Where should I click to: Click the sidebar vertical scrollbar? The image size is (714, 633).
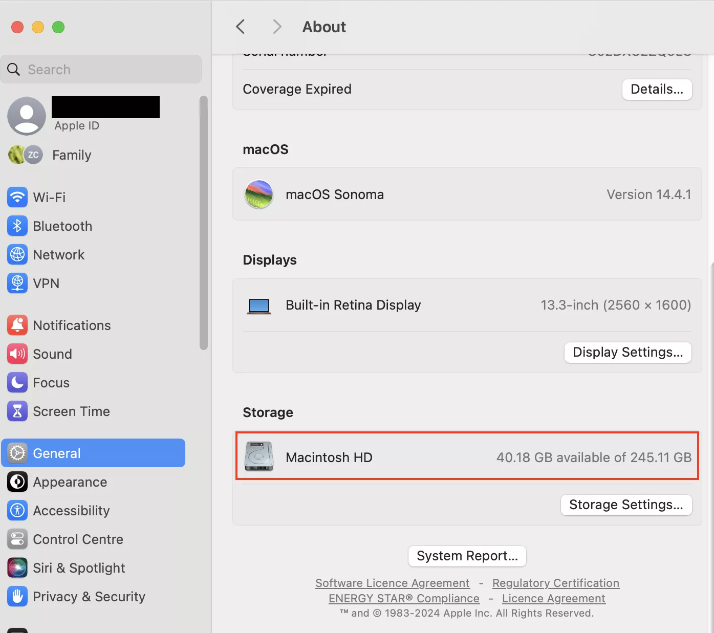pos(204,223)
